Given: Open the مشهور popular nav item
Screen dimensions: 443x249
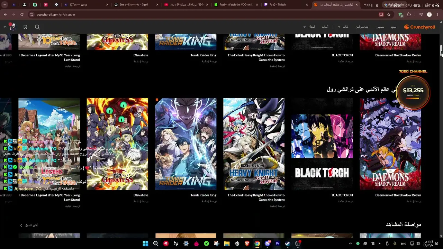Looking at the screenshot, I should [380, 27].
